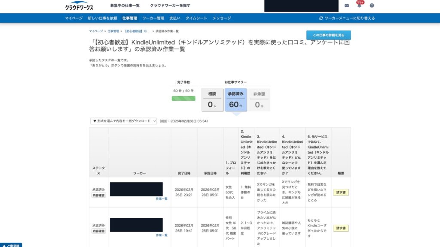Screen dimensions: 440x247
Task: Select the 承認済み summary panel
Action: (236, 99)
